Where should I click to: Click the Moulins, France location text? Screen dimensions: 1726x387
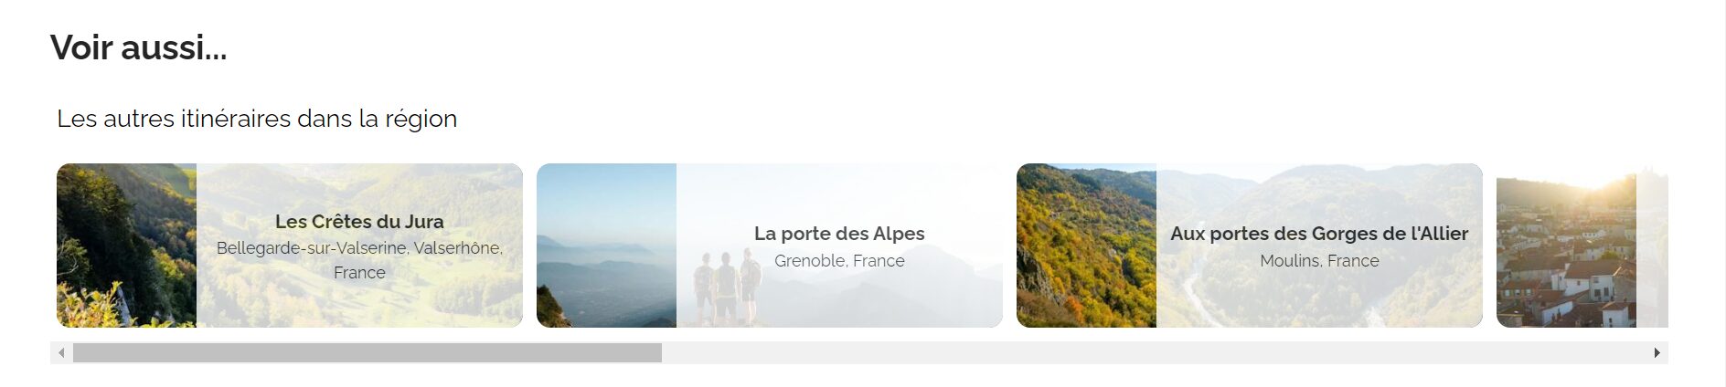tap(1319, 261)
